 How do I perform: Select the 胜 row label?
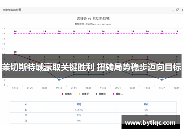click(26, 110)
